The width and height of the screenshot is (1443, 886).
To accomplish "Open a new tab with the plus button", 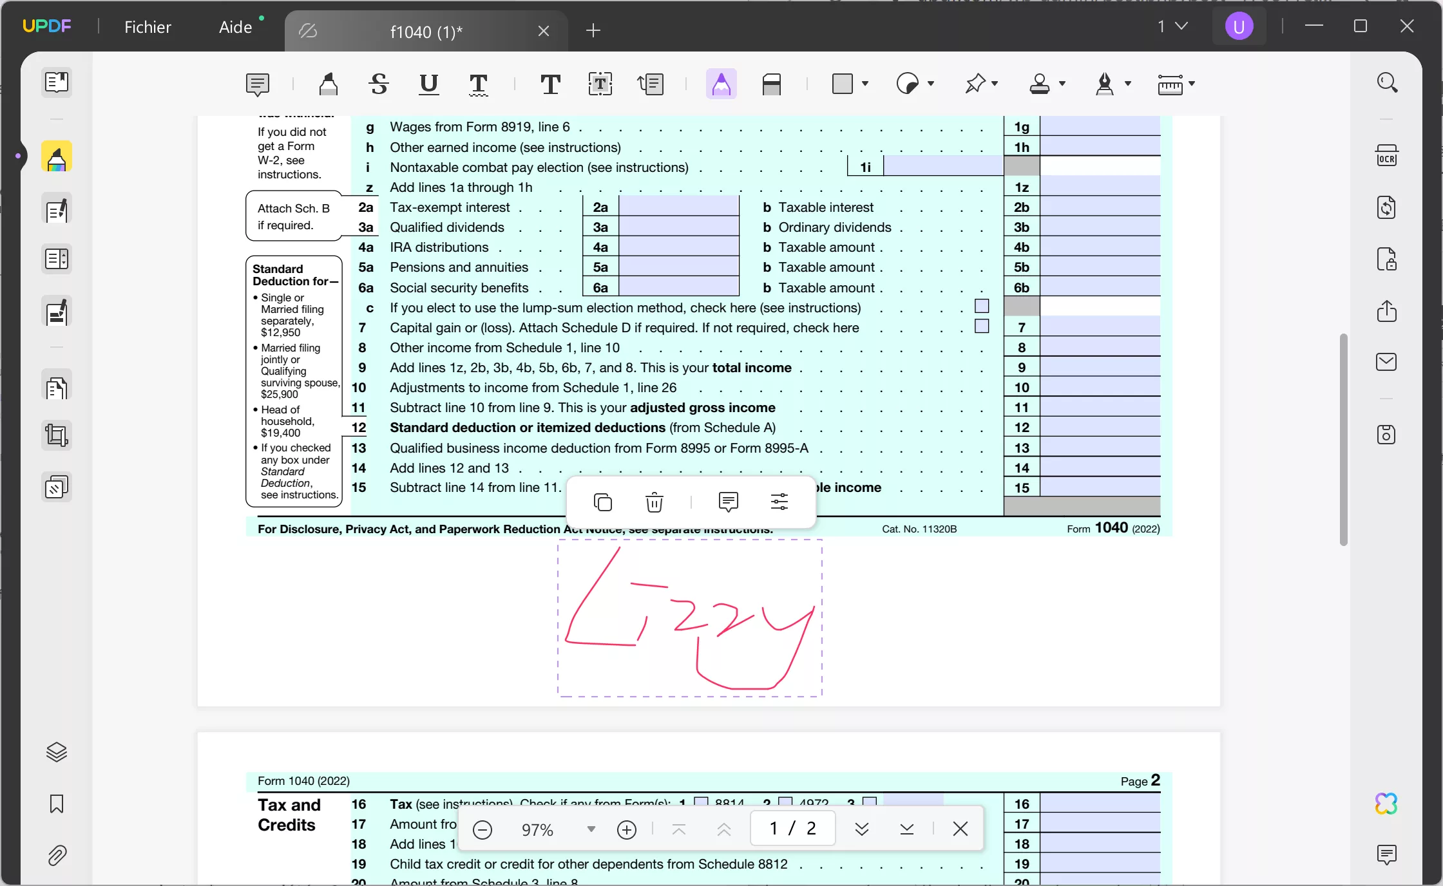I will pyautogui.click(x=593, y=31).
